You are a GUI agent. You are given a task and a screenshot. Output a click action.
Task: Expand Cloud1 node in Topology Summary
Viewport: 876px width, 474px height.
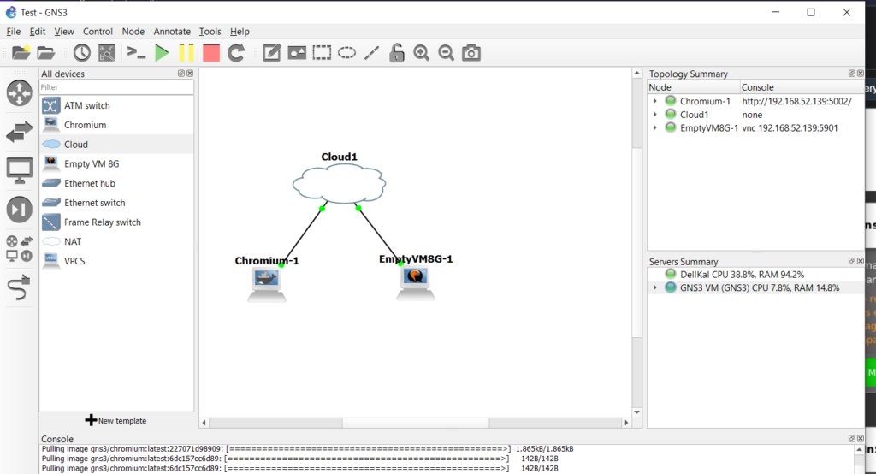pyautogui.click(x=654, y=115)
